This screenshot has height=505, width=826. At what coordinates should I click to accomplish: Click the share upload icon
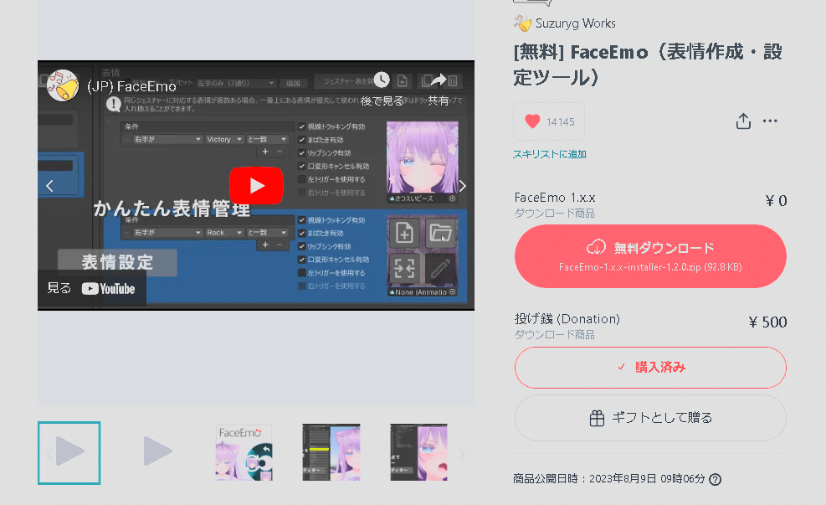[x=743, y=121]
